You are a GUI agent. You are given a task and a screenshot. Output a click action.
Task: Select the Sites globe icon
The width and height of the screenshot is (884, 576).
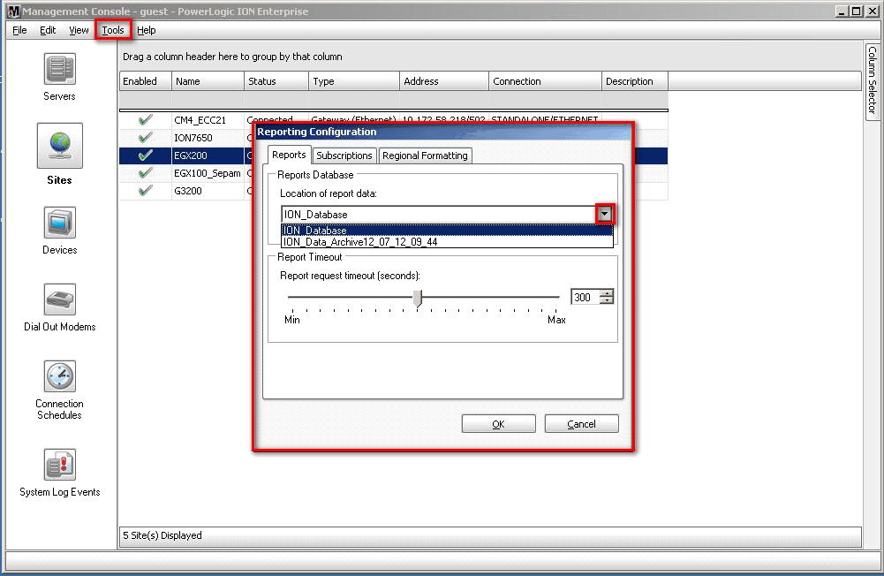[60, 146]
